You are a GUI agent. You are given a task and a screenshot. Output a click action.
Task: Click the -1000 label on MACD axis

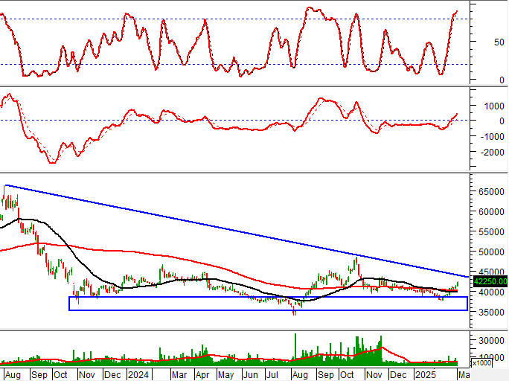[x=492, y=136]
